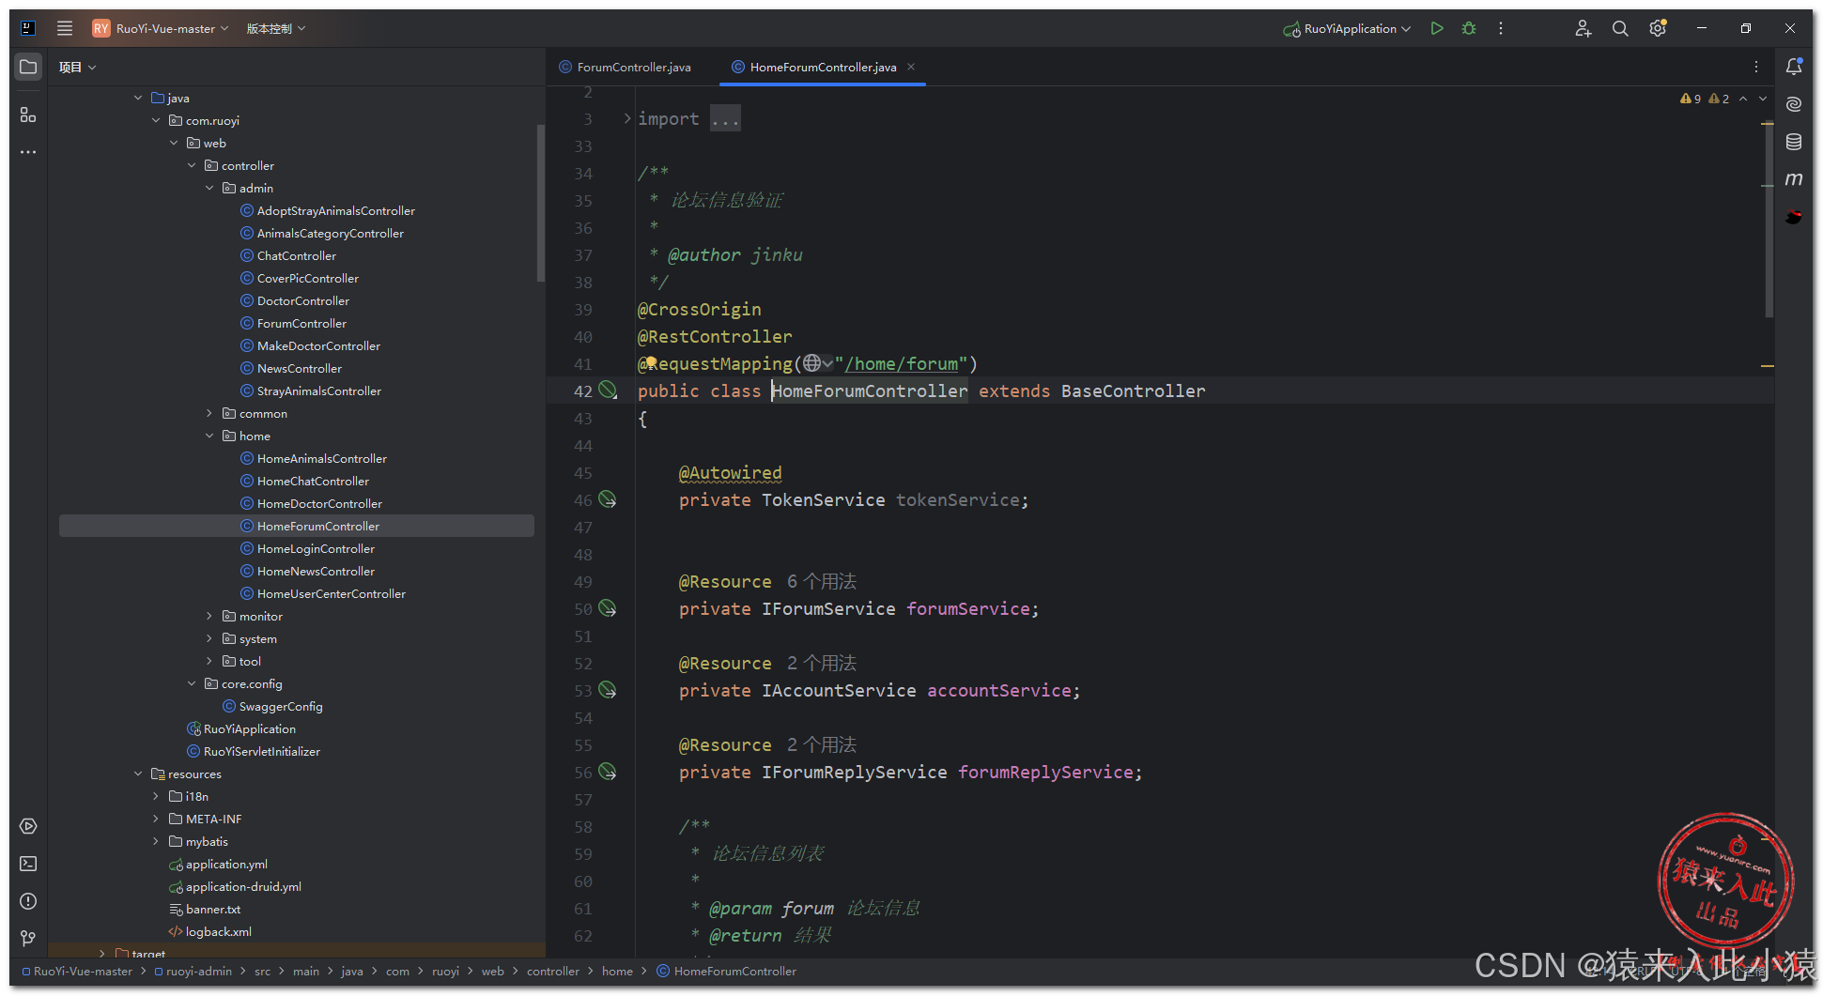Image resolution: width=1823 pixels, height=996 pixels.
Task: Open IDE settings gear icon
Action: point(1658,28)
